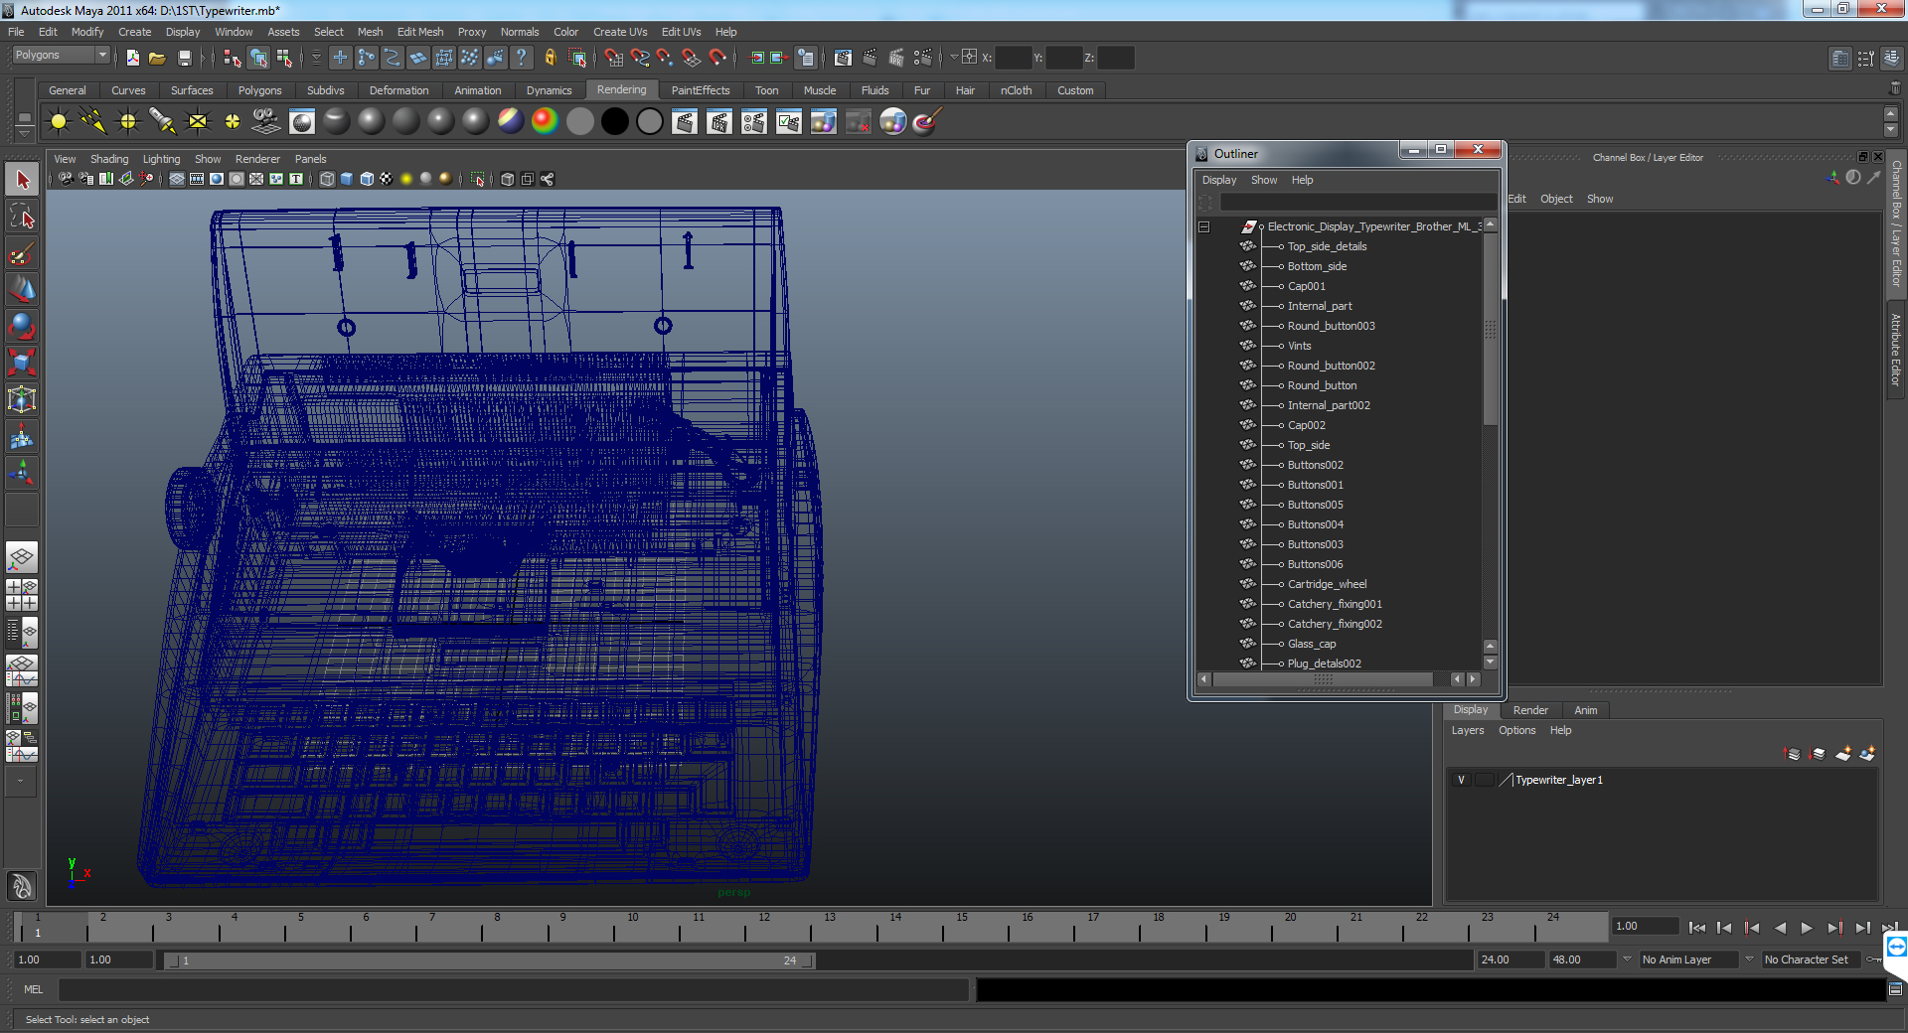Viewport: 1908px width, 1033px height.
Task: Toggle smooth shade all in panel toolbar
Action: [x=347, y=179]
